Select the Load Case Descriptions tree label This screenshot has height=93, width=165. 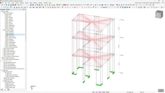[x=14, y=76]
